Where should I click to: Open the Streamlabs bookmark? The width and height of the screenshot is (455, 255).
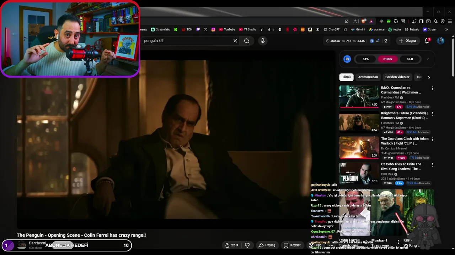(x=160, y=30)
